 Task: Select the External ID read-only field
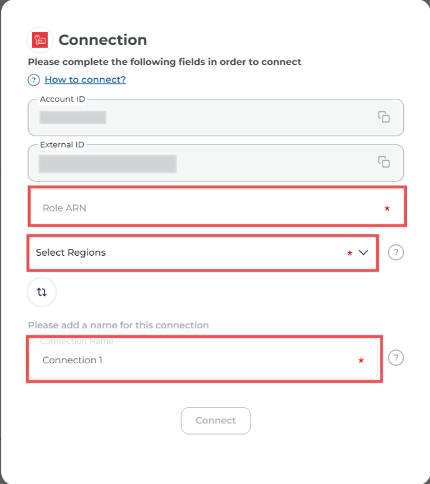tap(216, 163)
